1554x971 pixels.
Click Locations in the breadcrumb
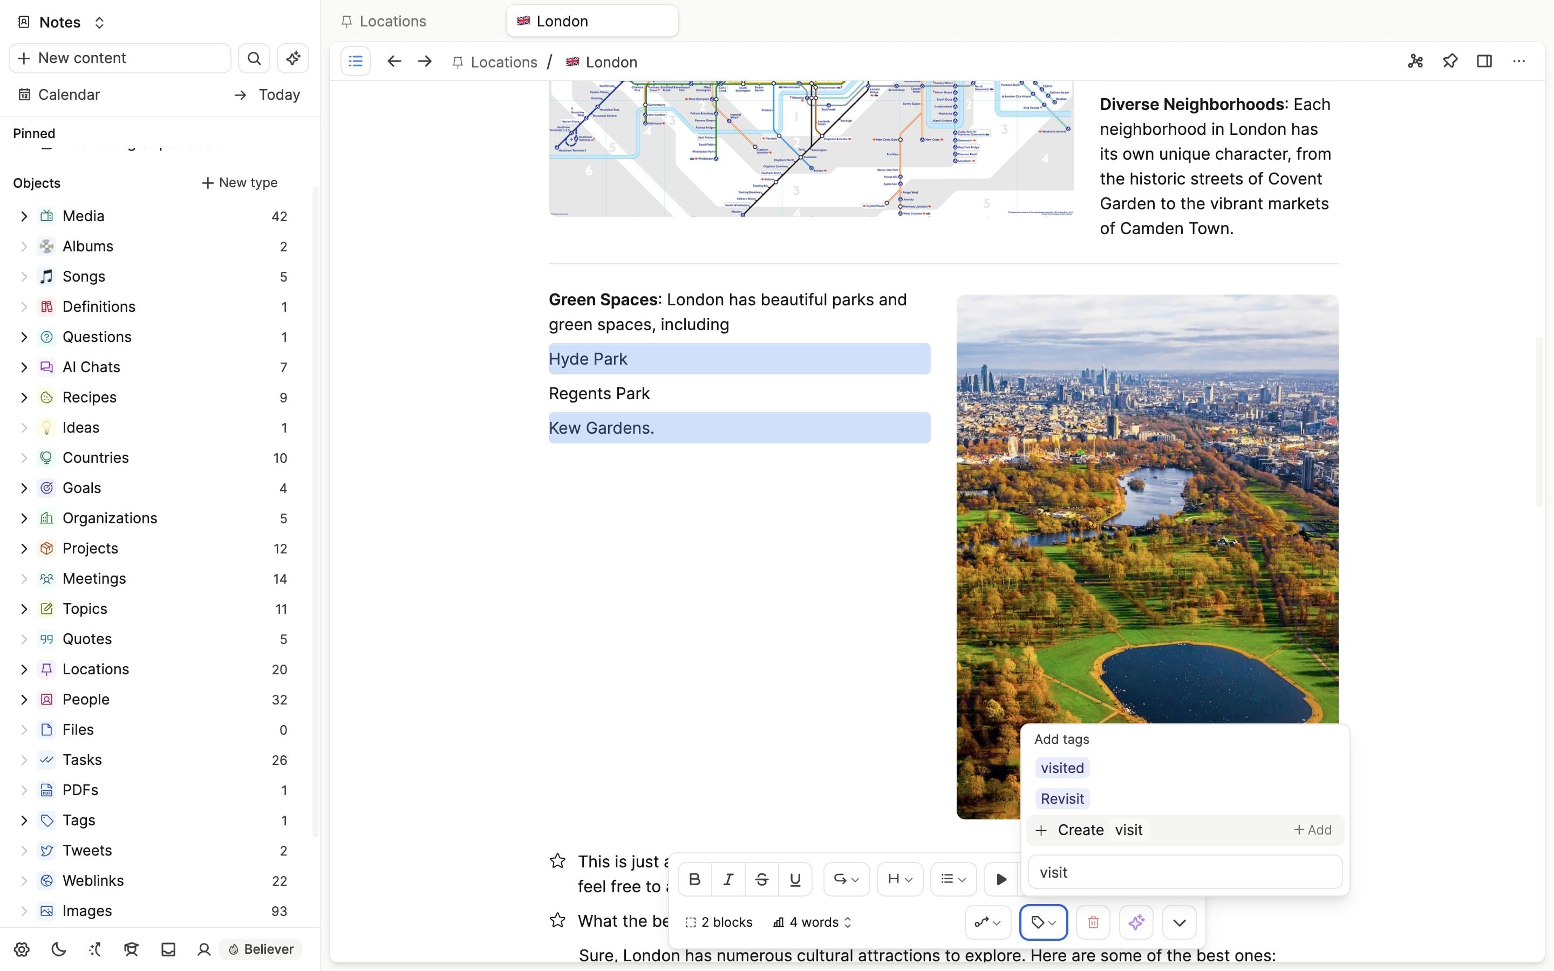[503, 62]
